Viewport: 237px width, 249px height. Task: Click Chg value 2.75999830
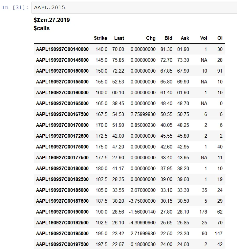(143, 114)
